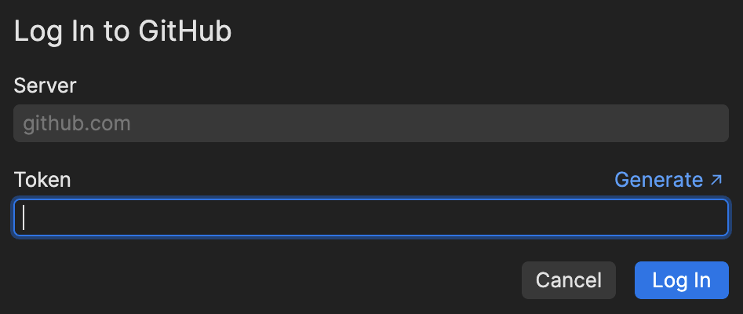Click the Log In button
The image size is (743, 314).
coord(681,280)
